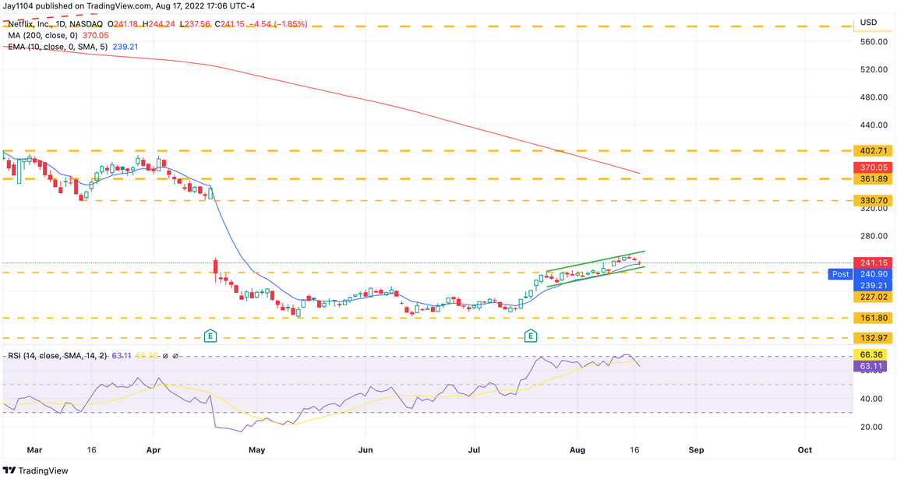
Task: Click the Apr label on time axis
Action: 154,450
